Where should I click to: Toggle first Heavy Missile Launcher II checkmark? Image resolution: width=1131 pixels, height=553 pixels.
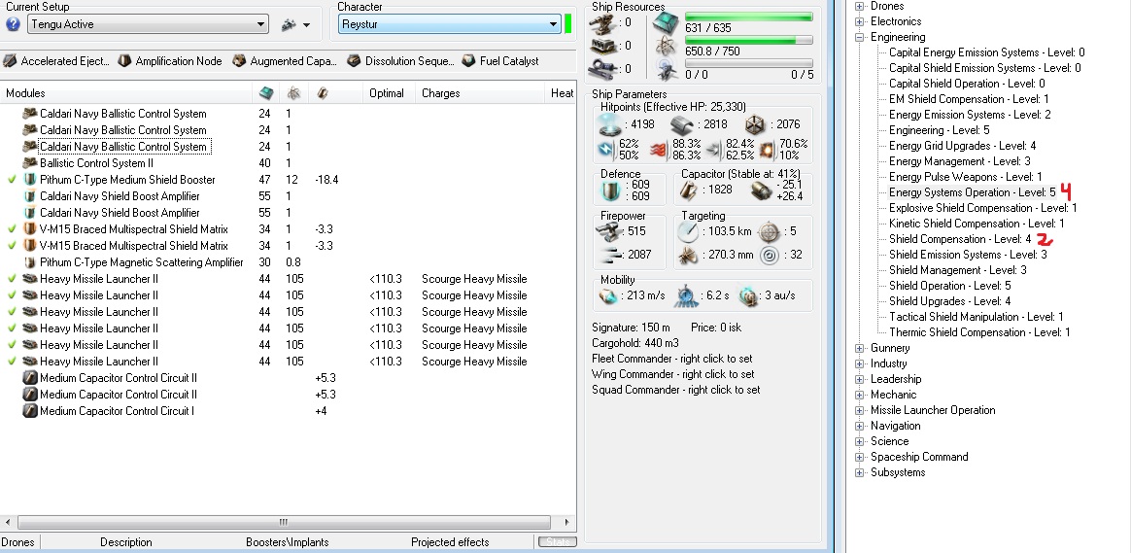(12, 279)
